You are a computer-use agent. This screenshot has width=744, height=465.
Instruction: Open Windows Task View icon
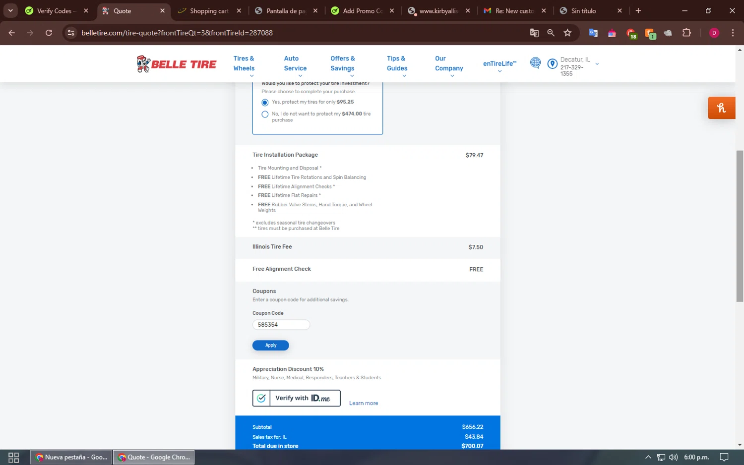[14, 457]
